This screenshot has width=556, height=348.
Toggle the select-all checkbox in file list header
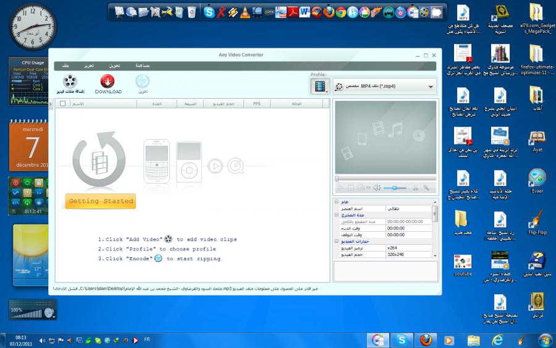coord(62,104)
